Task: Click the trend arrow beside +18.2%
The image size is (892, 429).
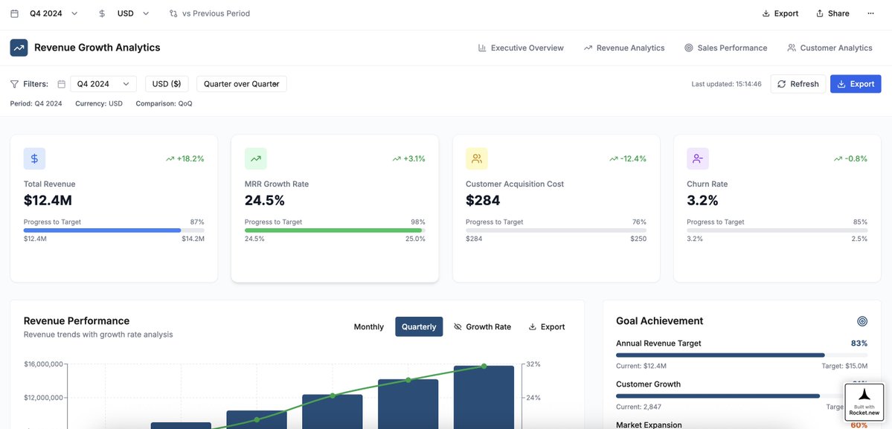Action: [x=170, y=159]
